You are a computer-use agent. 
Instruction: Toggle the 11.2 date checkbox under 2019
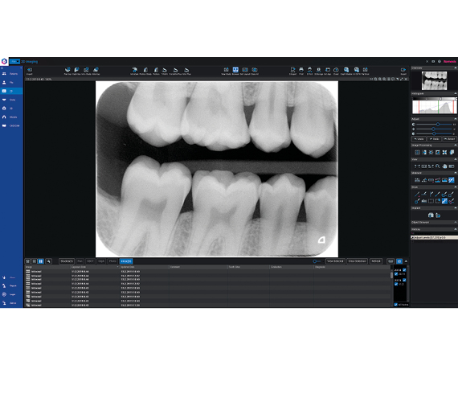tap(396, 284)
